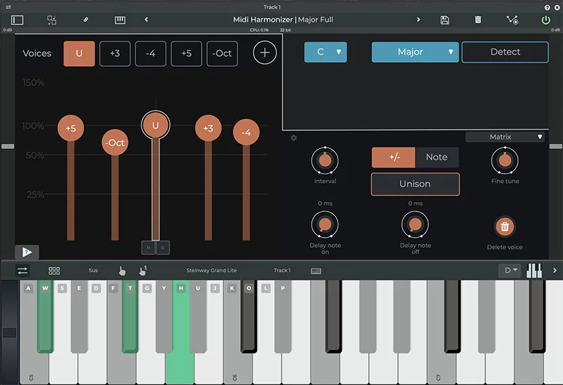The height and width of the screenshot is (385, 563).
Task: Open the keyboard routing arrows icon
Action: coord(22,270)
